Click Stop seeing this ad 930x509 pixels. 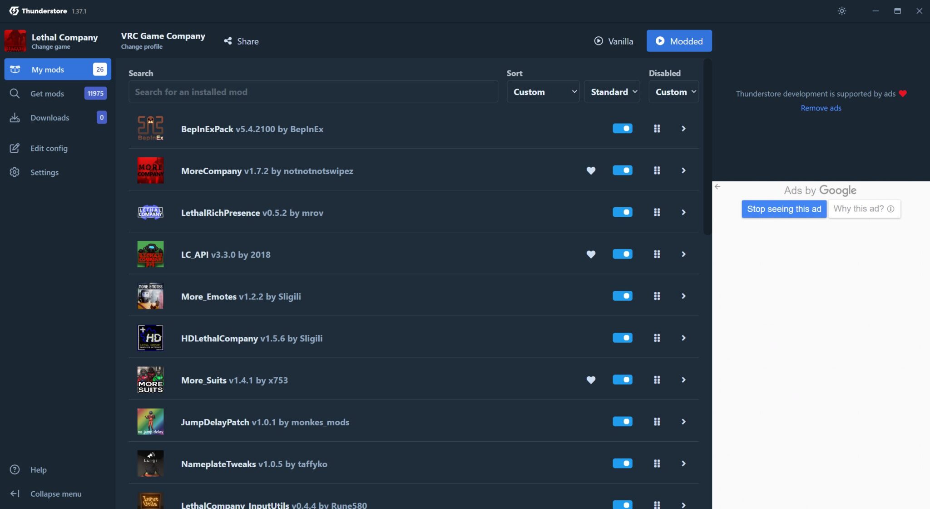[784, 209]
